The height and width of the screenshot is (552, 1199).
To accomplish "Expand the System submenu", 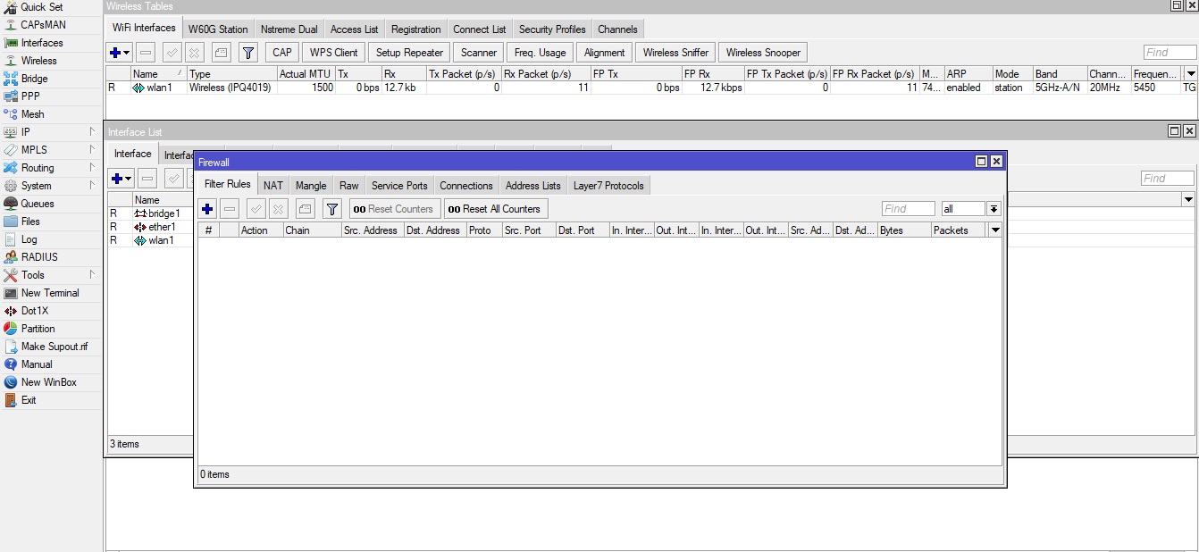I will pos(50,186).
